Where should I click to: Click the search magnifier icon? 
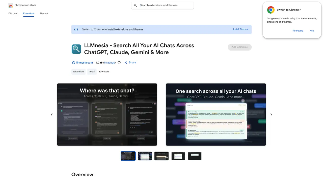pos(136,5)
